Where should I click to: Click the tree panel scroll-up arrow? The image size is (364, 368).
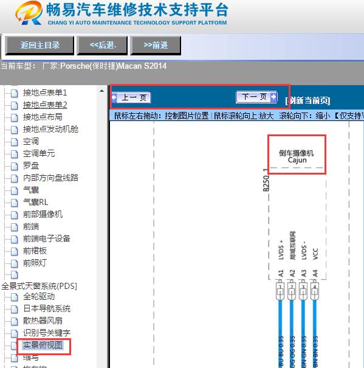(102, 91)
